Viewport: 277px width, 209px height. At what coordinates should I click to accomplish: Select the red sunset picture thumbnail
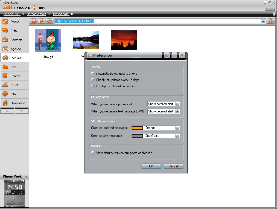[124, 40]
